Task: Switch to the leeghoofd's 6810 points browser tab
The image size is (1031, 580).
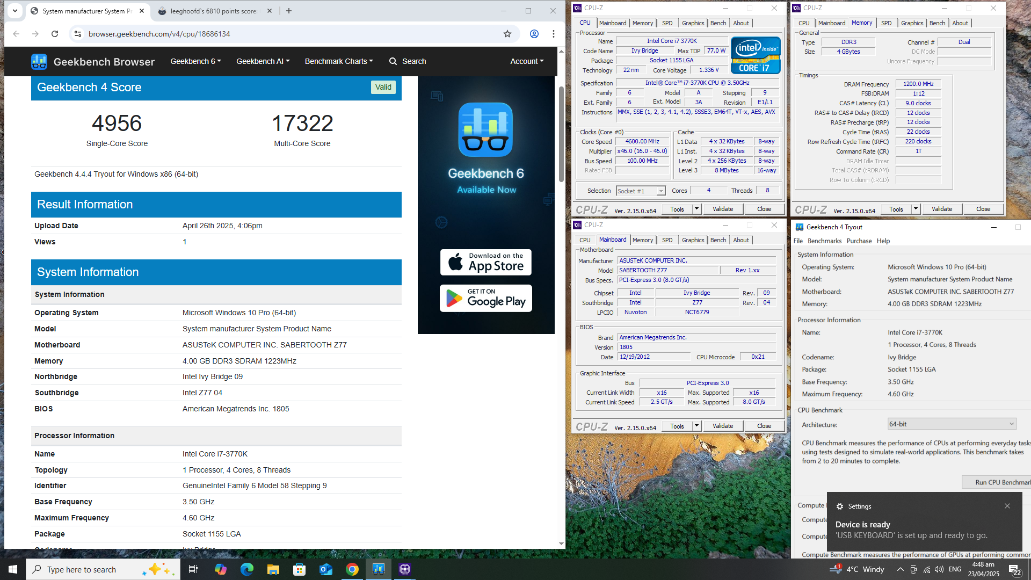Action: point(214,11)
